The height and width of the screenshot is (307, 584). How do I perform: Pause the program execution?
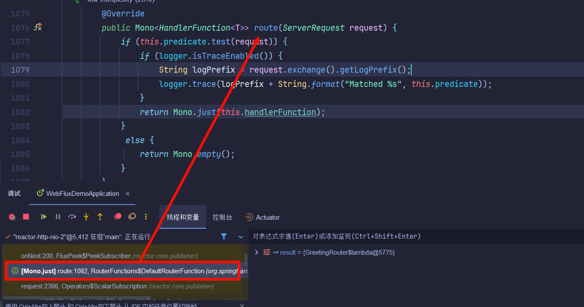pos(58,217)
